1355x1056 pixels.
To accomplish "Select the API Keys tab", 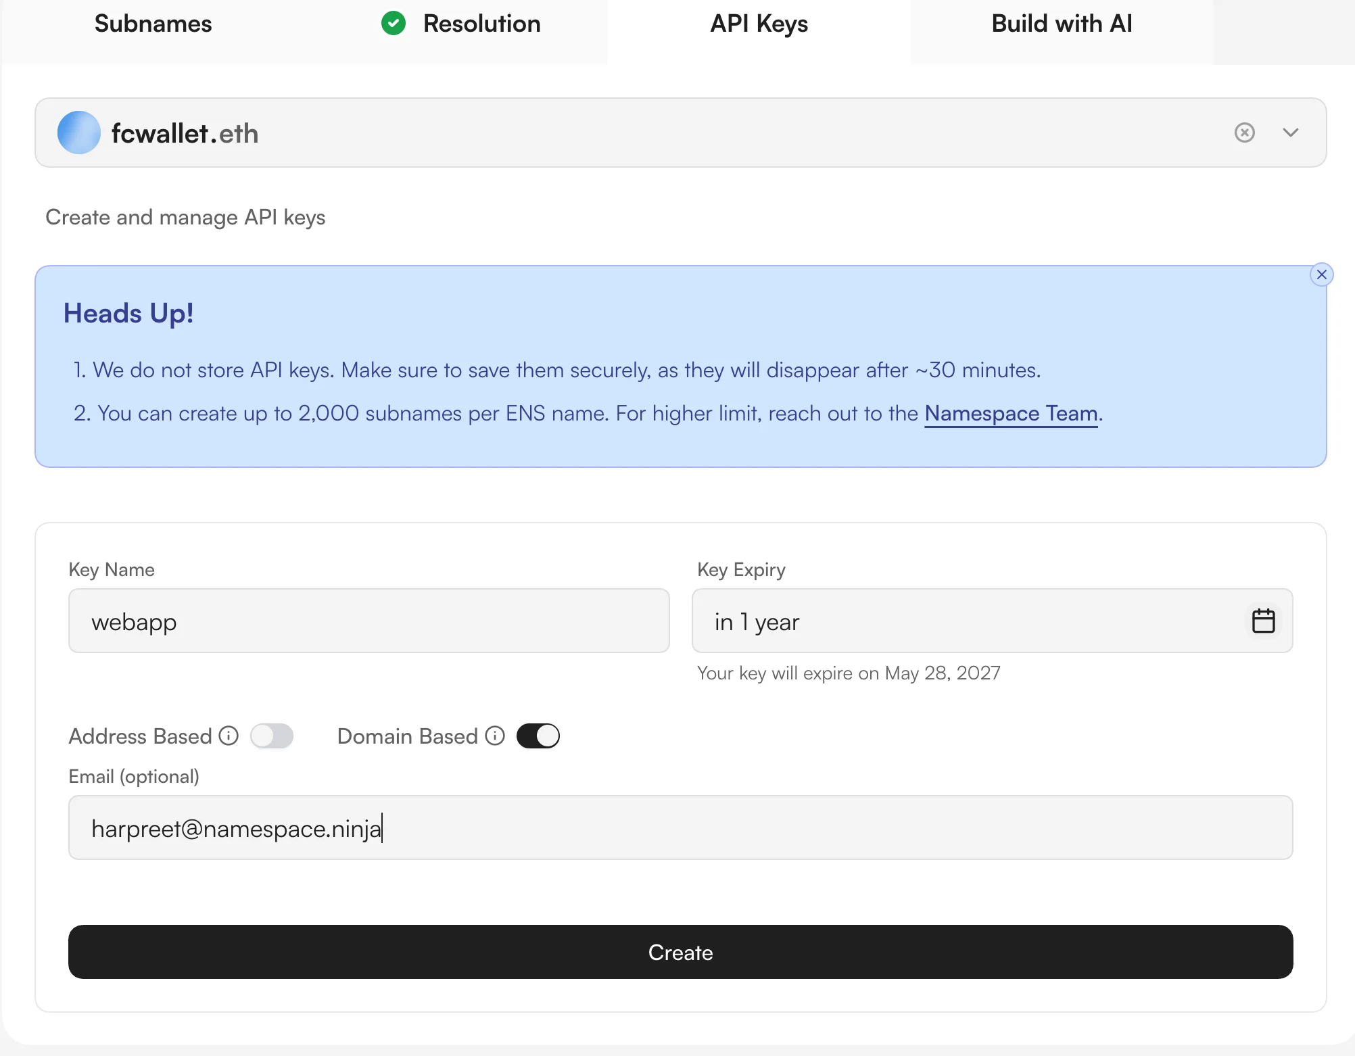I will pyautogui.click(x=759, y=24).
